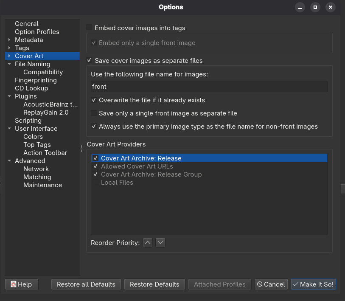The width and height of the screenshot is (345, 301).
Task: Uncheck Cover Art Archive: Release provider
Action: (95, 158)
